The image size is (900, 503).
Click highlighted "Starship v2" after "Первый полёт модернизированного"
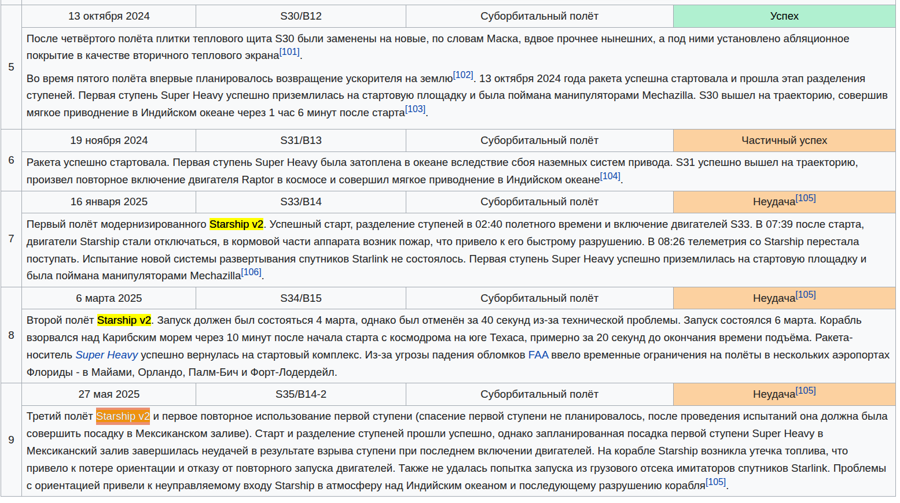point(236,224)
